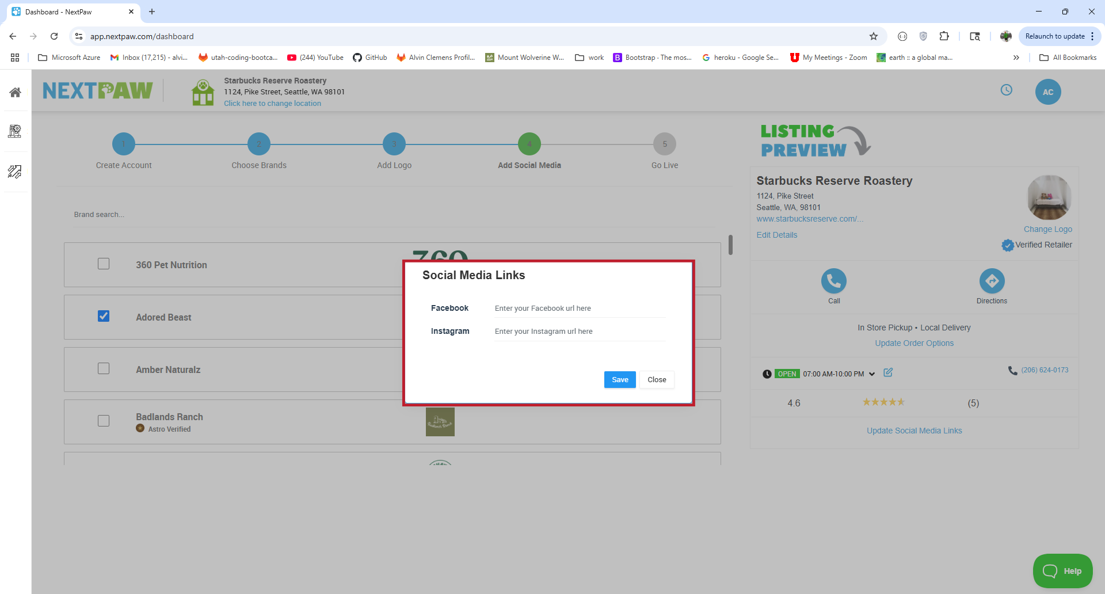
Task: Open the clock history icon in header
Action: [1006, 90]
